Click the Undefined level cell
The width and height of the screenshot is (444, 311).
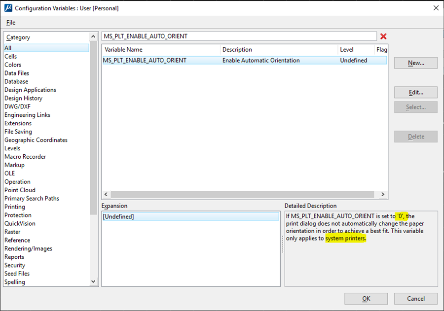coord(353,60)
